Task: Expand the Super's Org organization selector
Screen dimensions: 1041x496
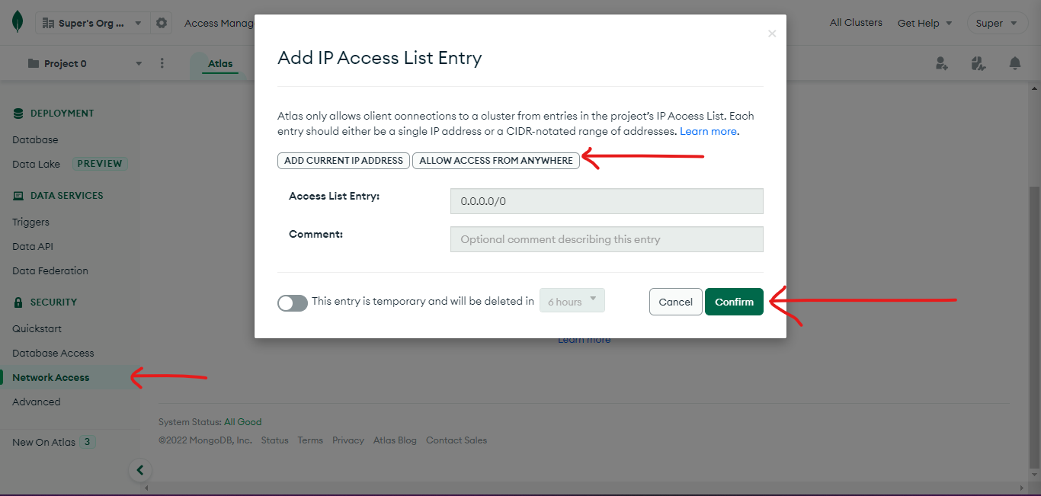Action: coord(91,23)
